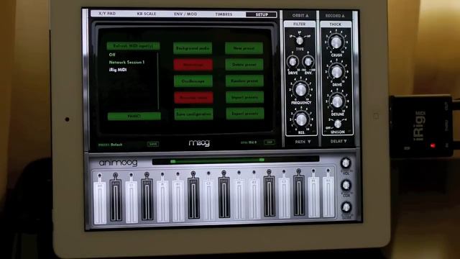Toggle the Background audio button
This screenshot has height=259, width=460.
click(x=193, y=48)
